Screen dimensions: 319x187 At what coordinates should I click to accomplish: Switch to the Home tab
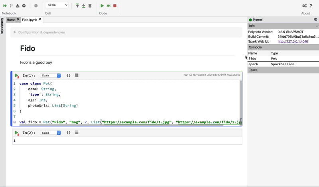11,20
